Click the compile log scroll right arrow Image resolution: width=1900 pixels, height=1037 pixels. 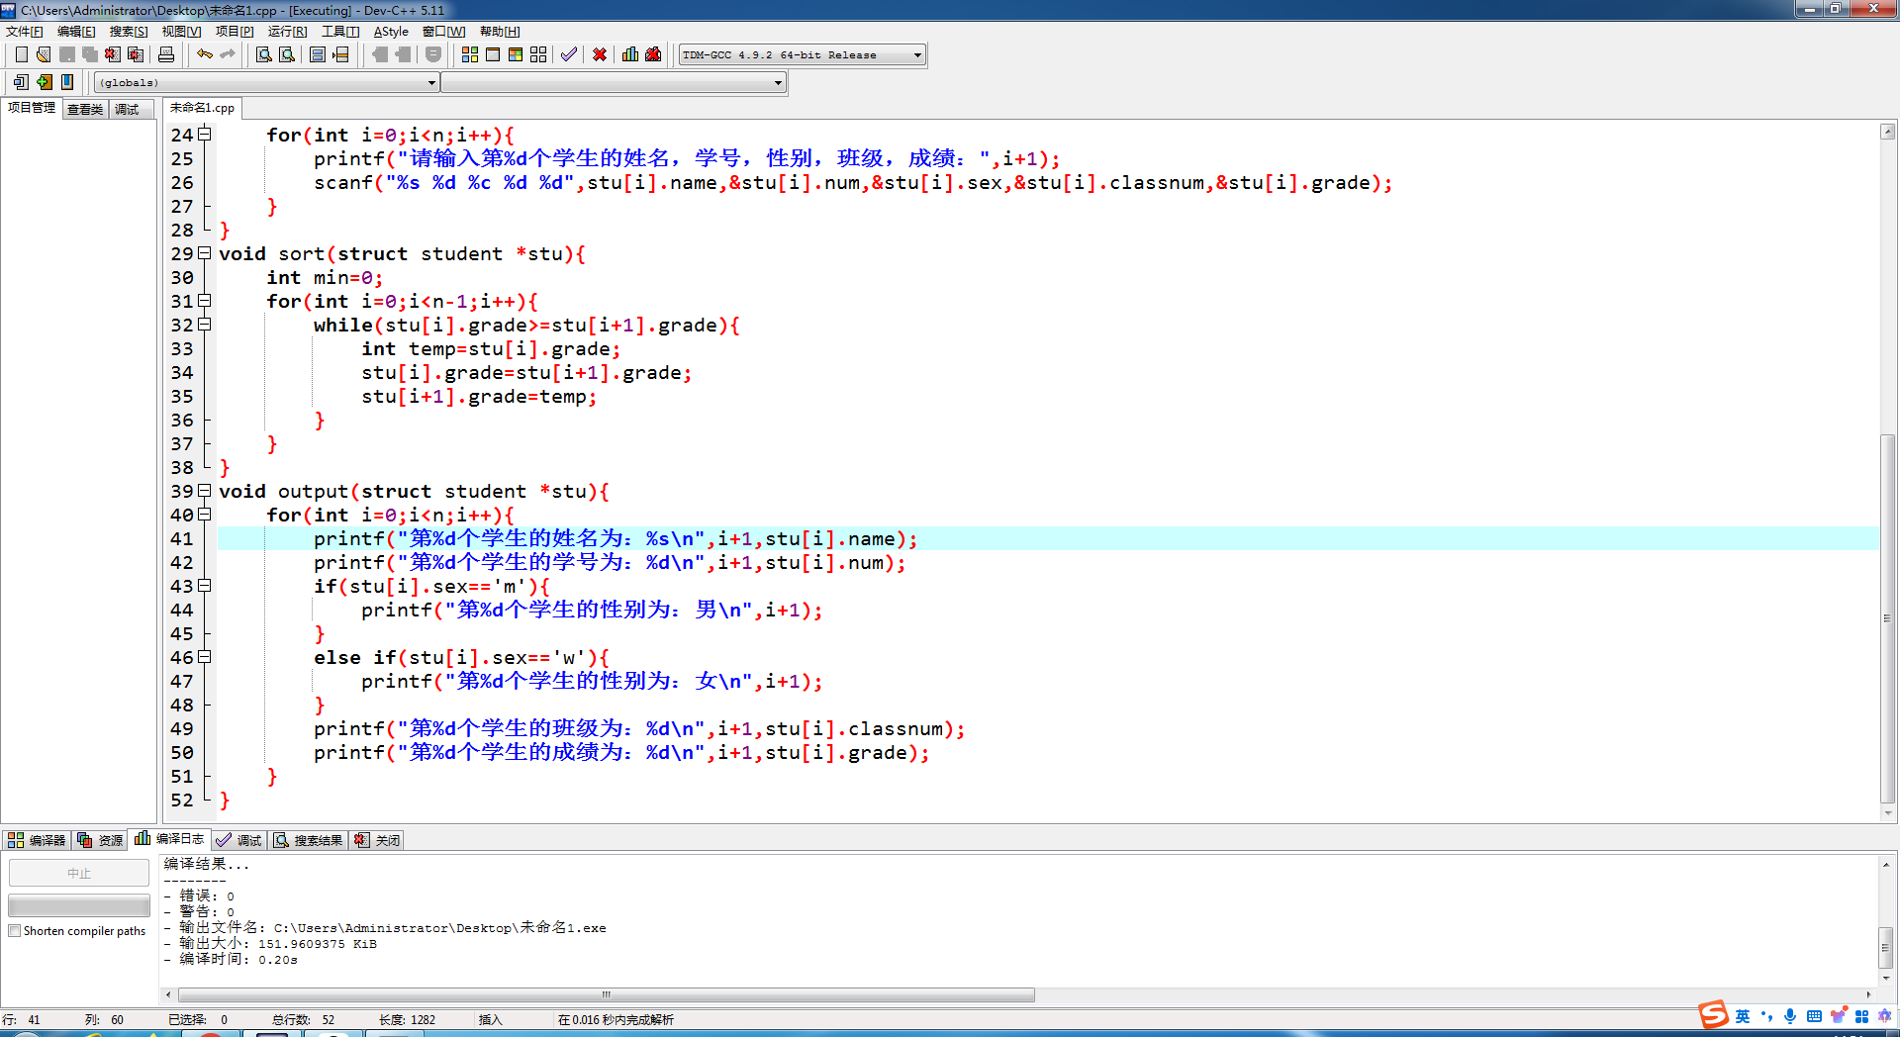tap(1868, 994)
